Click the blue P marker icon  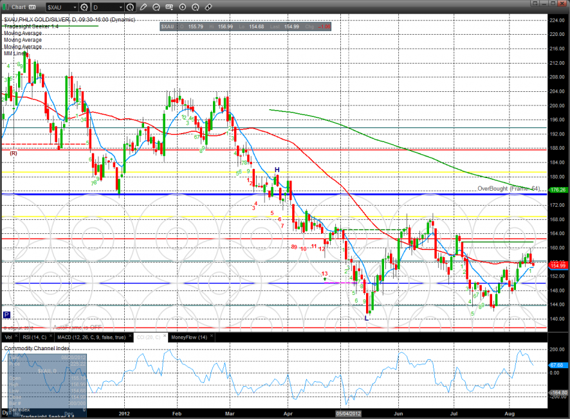coord(6,315)
